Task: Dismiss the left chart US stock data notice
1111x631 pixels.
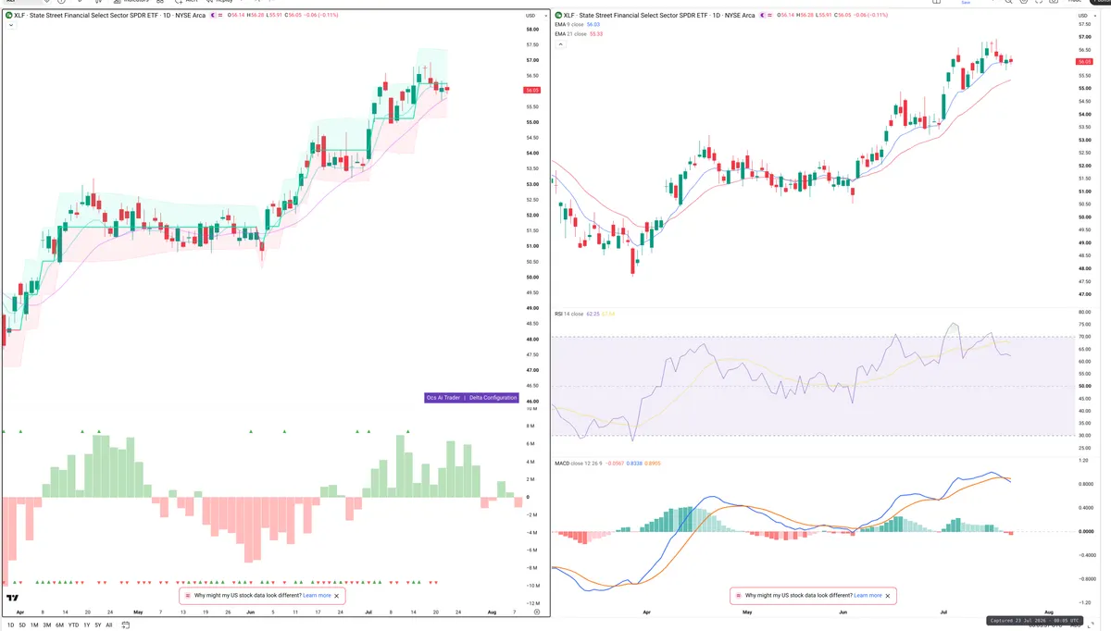Action: pos(337,596)
